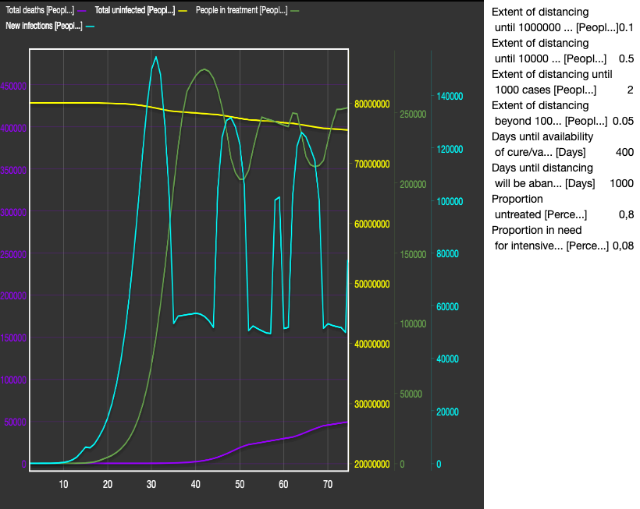Click the 400000 purple axis label
Screen dimensions: 640x509
13,128
